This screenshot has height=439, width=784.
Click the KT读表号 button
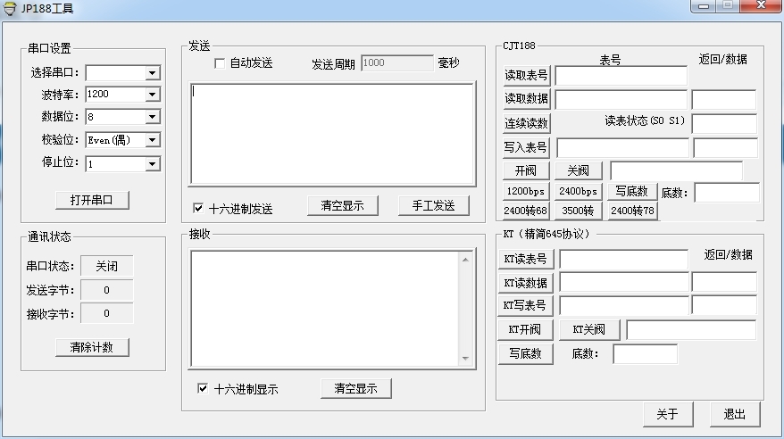pyautogui.click(x=526, y=259)
